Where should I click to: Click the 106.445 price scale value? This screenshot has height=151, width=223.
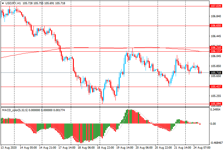click(x=216, y=36)
